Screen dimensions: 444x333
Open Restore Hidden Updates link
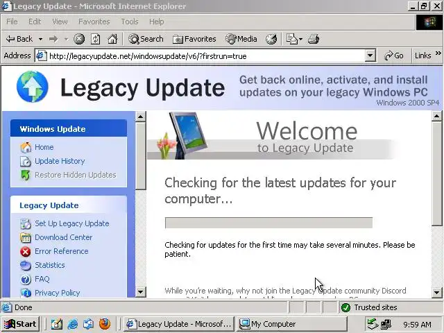click(76, 175)
